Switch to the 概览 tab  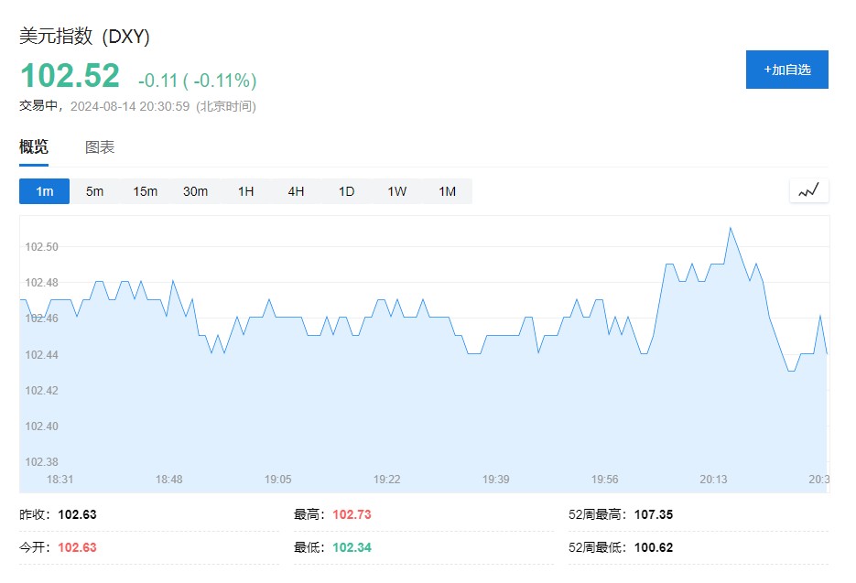pos(34,147)
